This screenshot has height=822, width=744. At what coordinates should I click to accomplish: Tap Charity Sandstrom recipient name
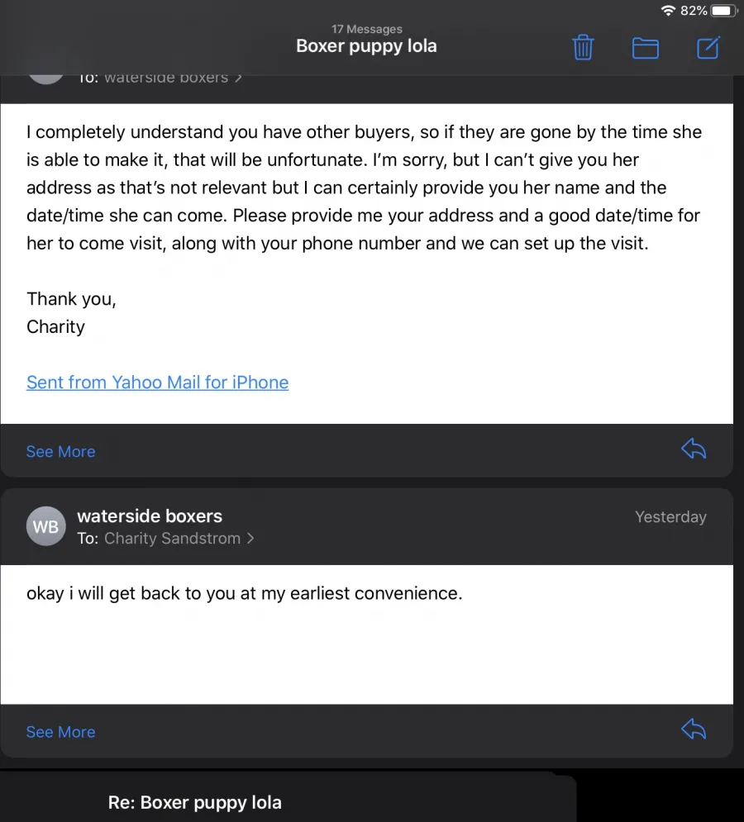[172, 539]
